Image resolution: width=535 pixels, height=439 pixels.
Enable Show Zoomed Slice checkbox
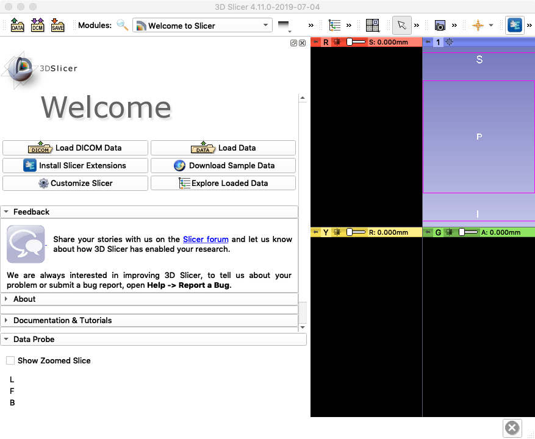pos(10,360)
